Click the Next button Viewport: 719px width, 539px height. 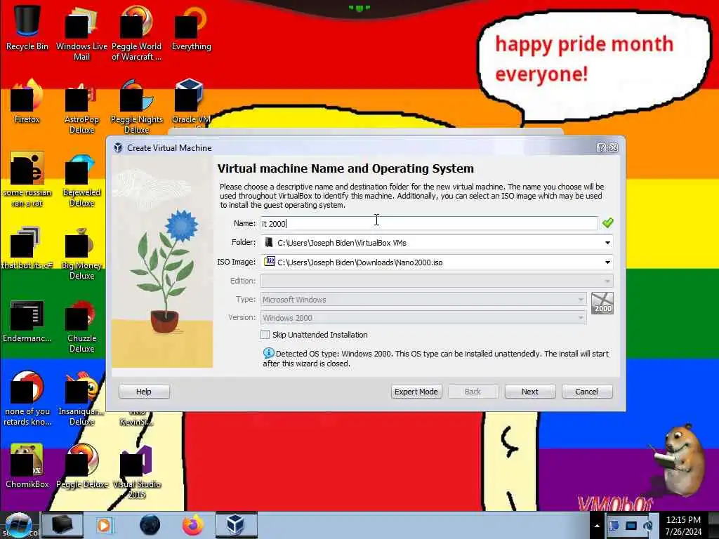[x=530, y=392]
